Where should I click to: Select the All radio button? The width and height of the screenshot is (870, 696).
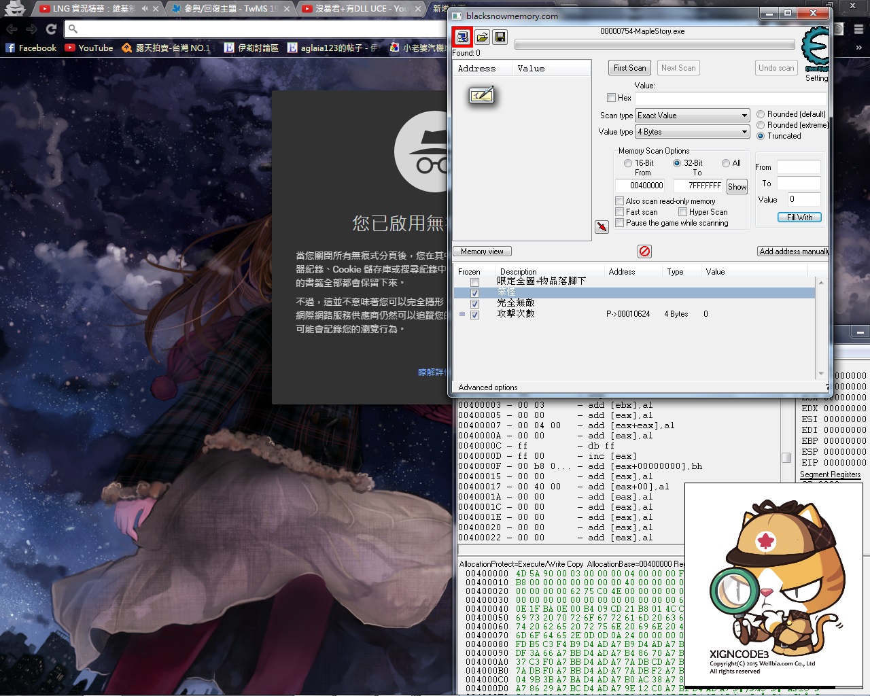[x=726, y=163]
